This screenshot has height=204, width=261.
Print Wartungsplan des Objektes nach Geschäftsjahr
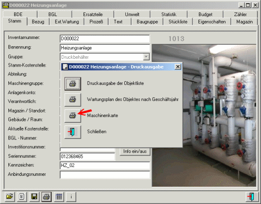tap(73, 100)
